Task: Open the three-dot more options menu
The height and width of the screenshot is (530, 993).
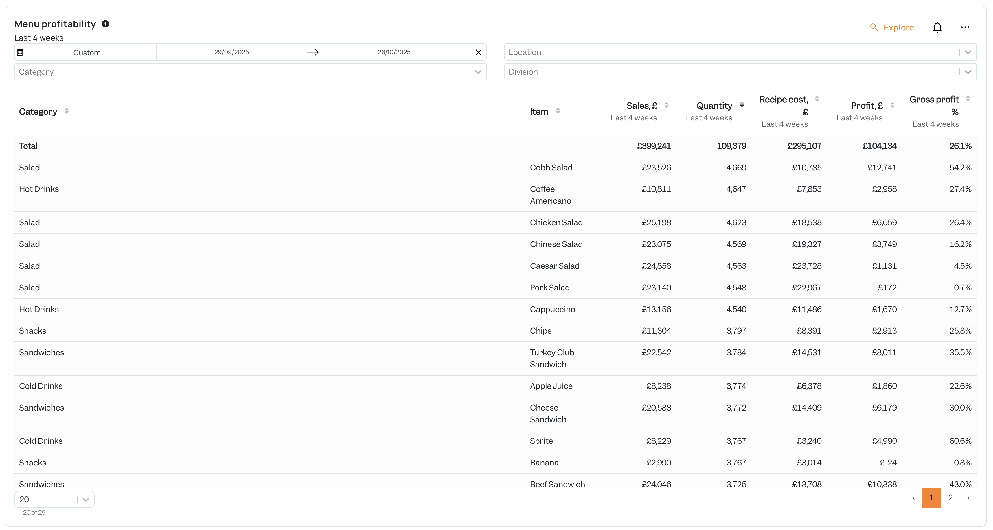Action: pyautogui.click(x=965, y=27)
